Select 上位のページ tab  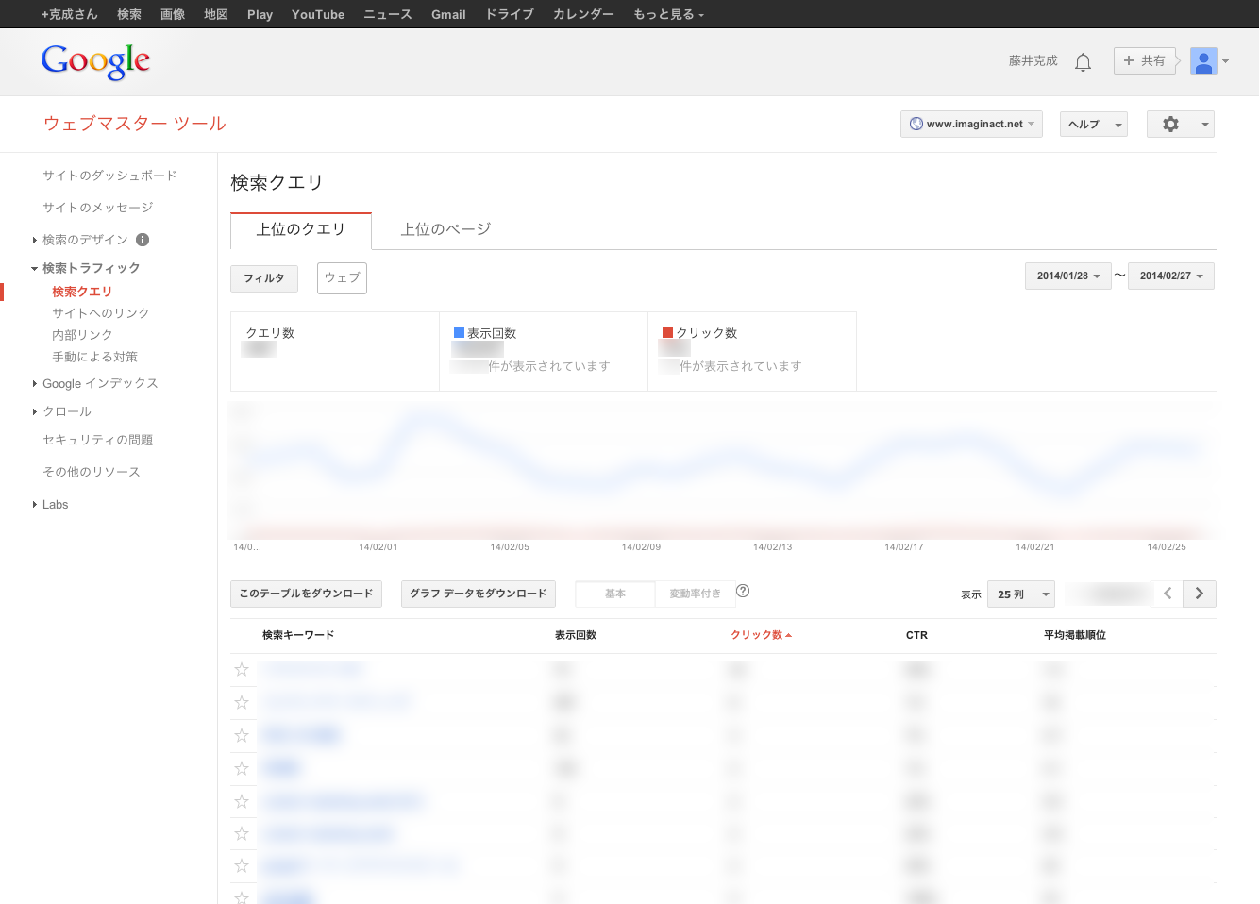[x=445, y=229]
